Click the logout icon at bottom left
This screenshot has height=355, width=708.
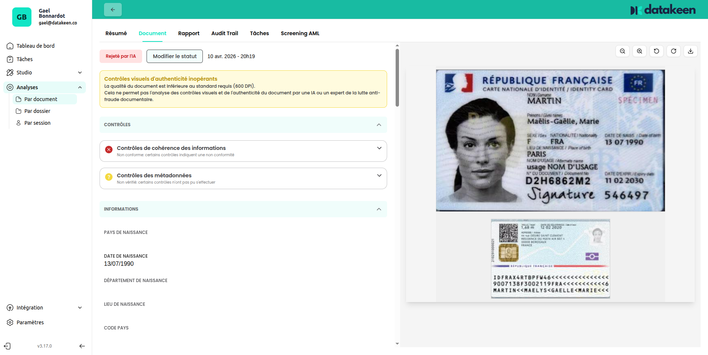(x=7, y=346)
